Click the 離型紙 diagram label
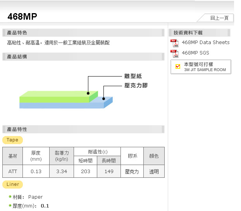241x211 pixels. click(133, 76)
